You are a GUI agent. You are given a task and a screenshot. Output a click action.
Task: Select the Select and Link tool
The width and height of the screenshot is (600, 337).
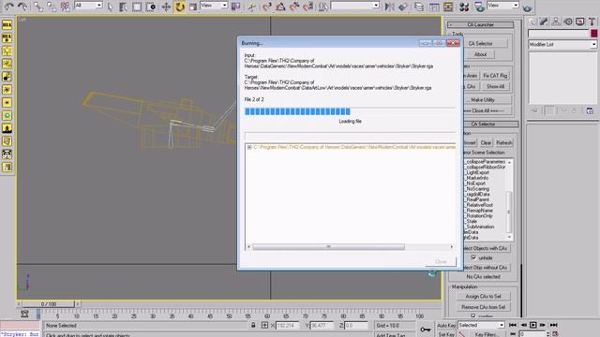coord(37,7)
